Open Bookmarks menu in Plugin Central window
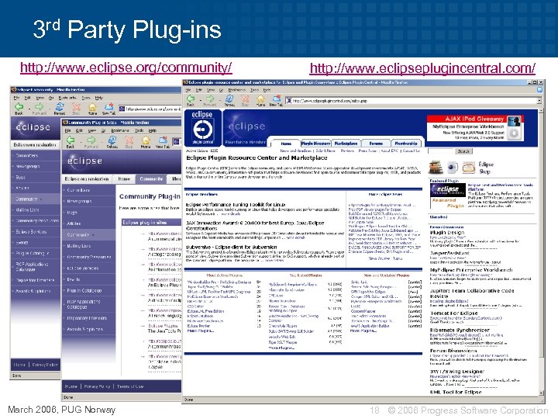This screenshot has width=558, height=419. pyautogui.click(x=236, y=90)
